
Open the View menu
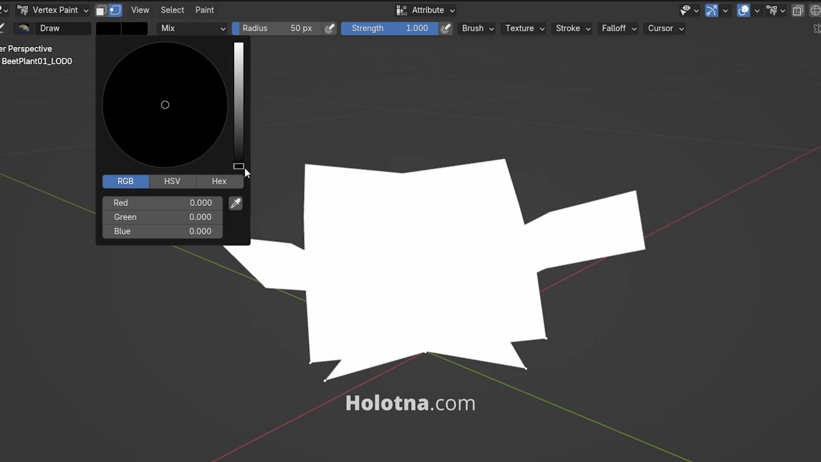point(140,10)
